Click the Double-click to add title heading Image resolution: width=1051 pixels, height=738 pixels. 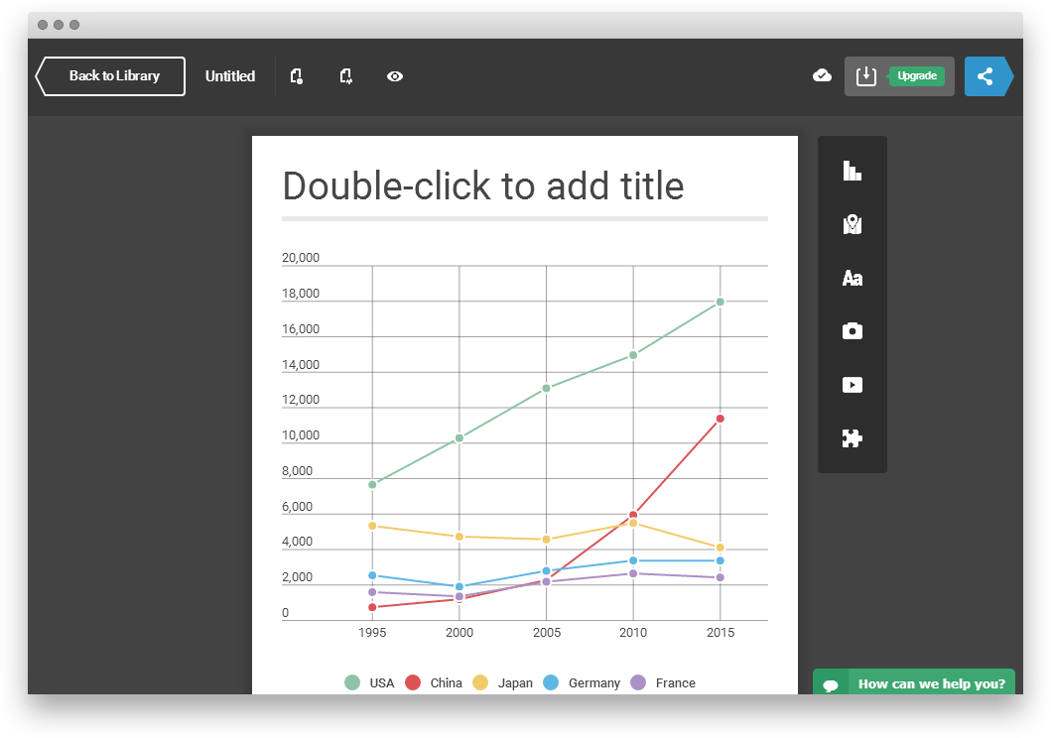(483, 186)
